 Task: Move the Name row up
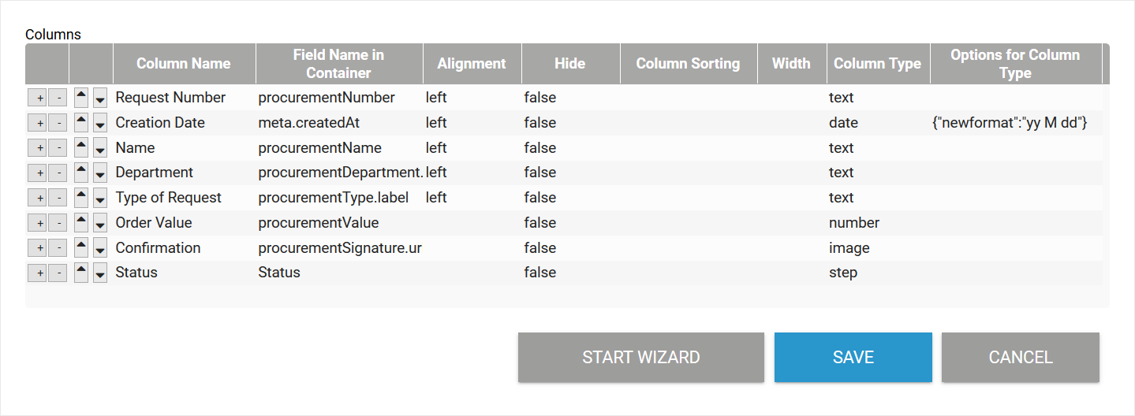coord(81,148)
